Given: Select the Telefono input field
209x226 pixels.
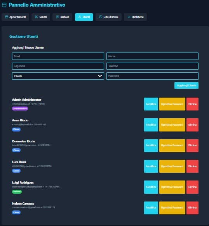Looking at the screenshot, I should click(152, 66).
